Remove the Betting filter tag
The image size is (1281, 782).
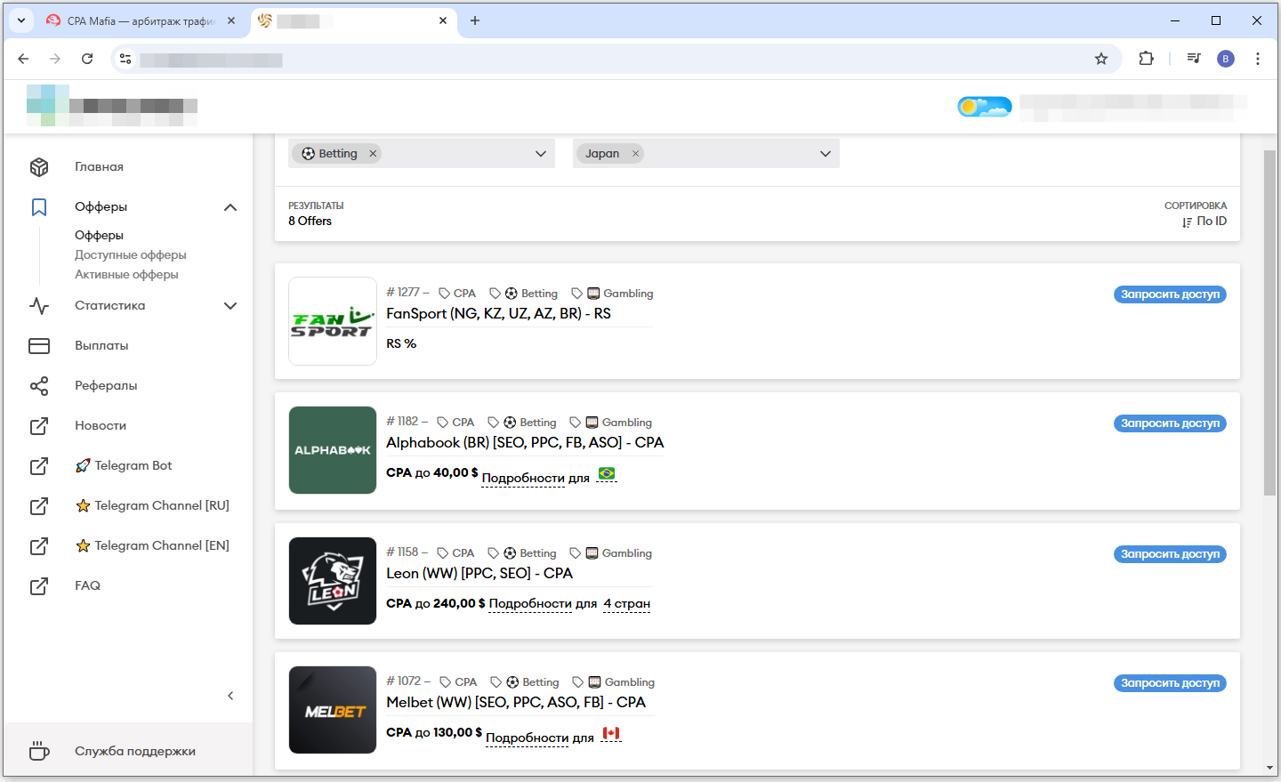pos(373,154)
